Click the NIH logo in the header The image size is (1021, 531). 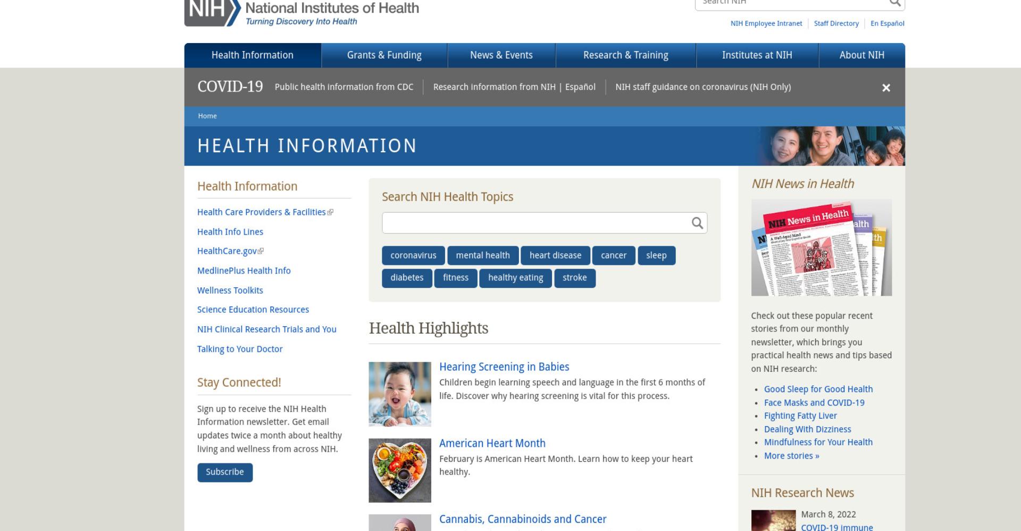pyautogui.click(x=302, y=13)
